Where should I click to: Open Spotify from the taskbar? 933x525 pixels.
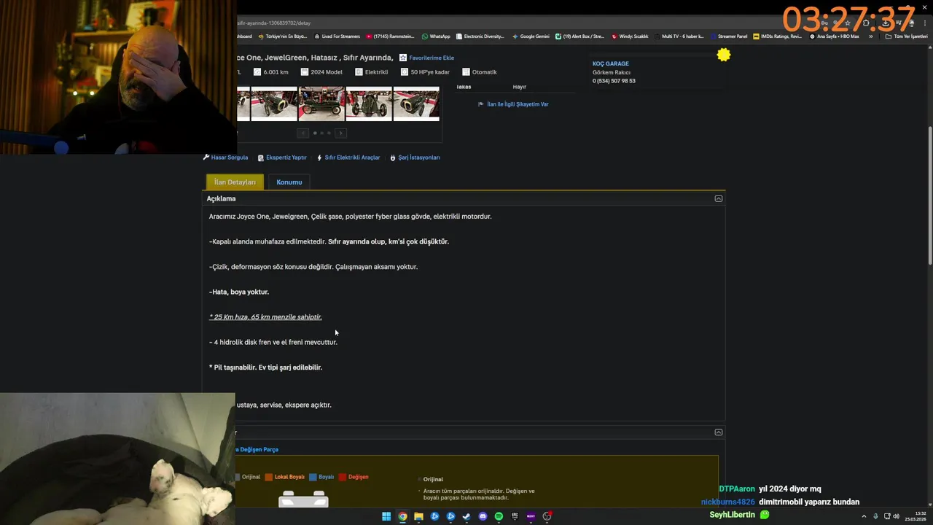tap(499, 516)
